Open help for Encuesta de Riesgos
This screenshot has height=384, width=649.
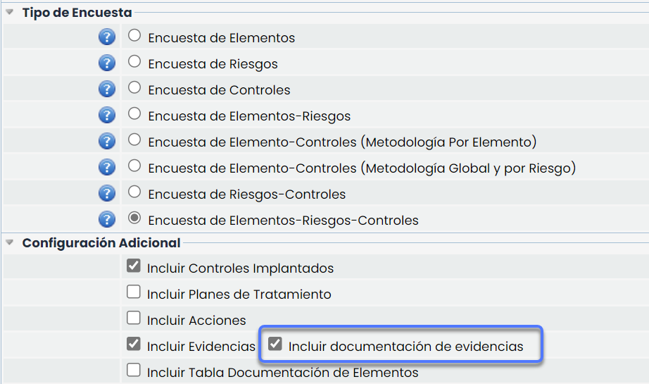[107, 63]
